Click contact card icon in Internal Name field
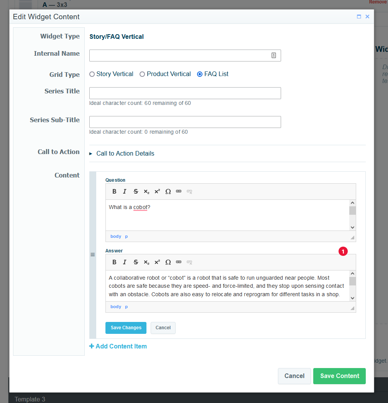Image resolution: width=388 pixels, height=403 pixels. point(274,55)
